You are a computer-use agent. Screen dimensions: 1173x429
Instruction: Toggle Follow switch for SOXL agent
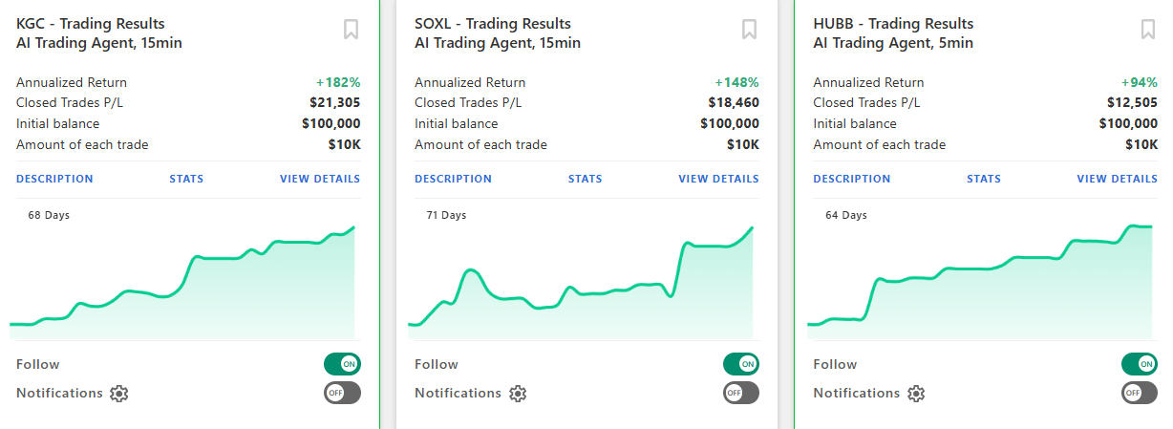740,364
